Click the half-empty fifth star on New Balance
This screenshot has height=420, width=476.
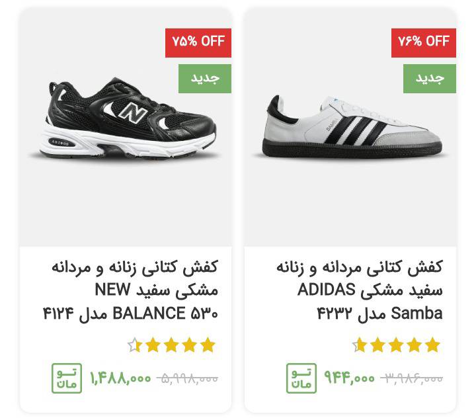[x=134, y=345]
